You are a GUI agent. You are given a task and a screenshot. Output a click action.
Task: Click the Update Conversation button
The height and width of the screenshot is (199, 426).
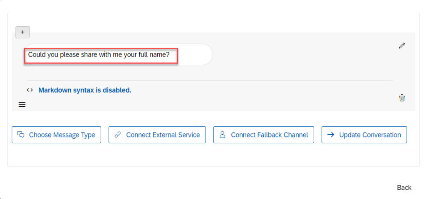click(364, 135)
